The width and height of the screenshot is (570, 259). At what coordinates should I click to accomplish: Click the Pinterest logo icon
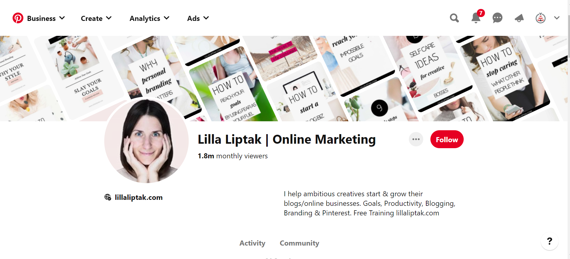18,18
